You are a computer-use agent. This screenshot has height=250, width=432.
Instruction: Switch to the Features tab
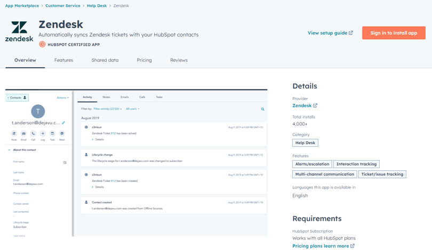(63, 60)
